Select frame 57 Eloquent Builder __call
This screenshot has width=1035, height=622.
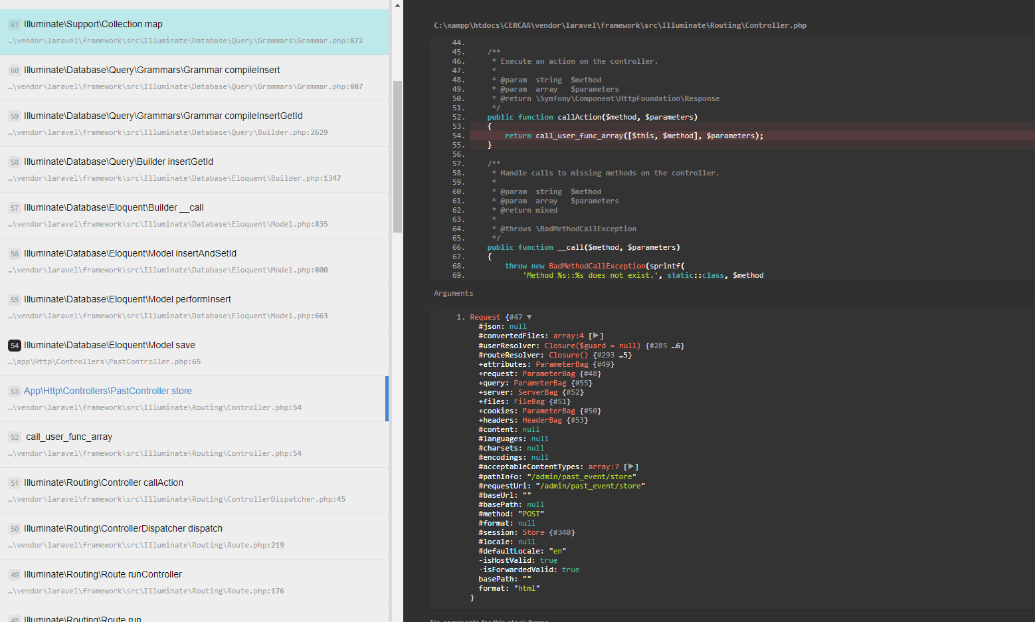194,215
